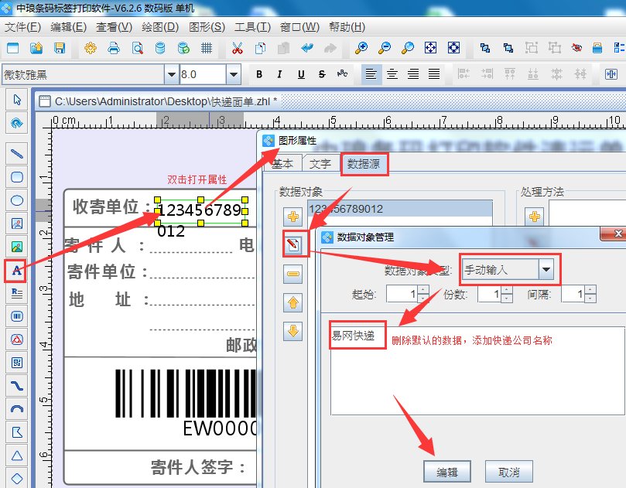This screenshot has height=488, width=626.
Task: Choose the ellipse shape tool
Action: [x=16, y=200]
